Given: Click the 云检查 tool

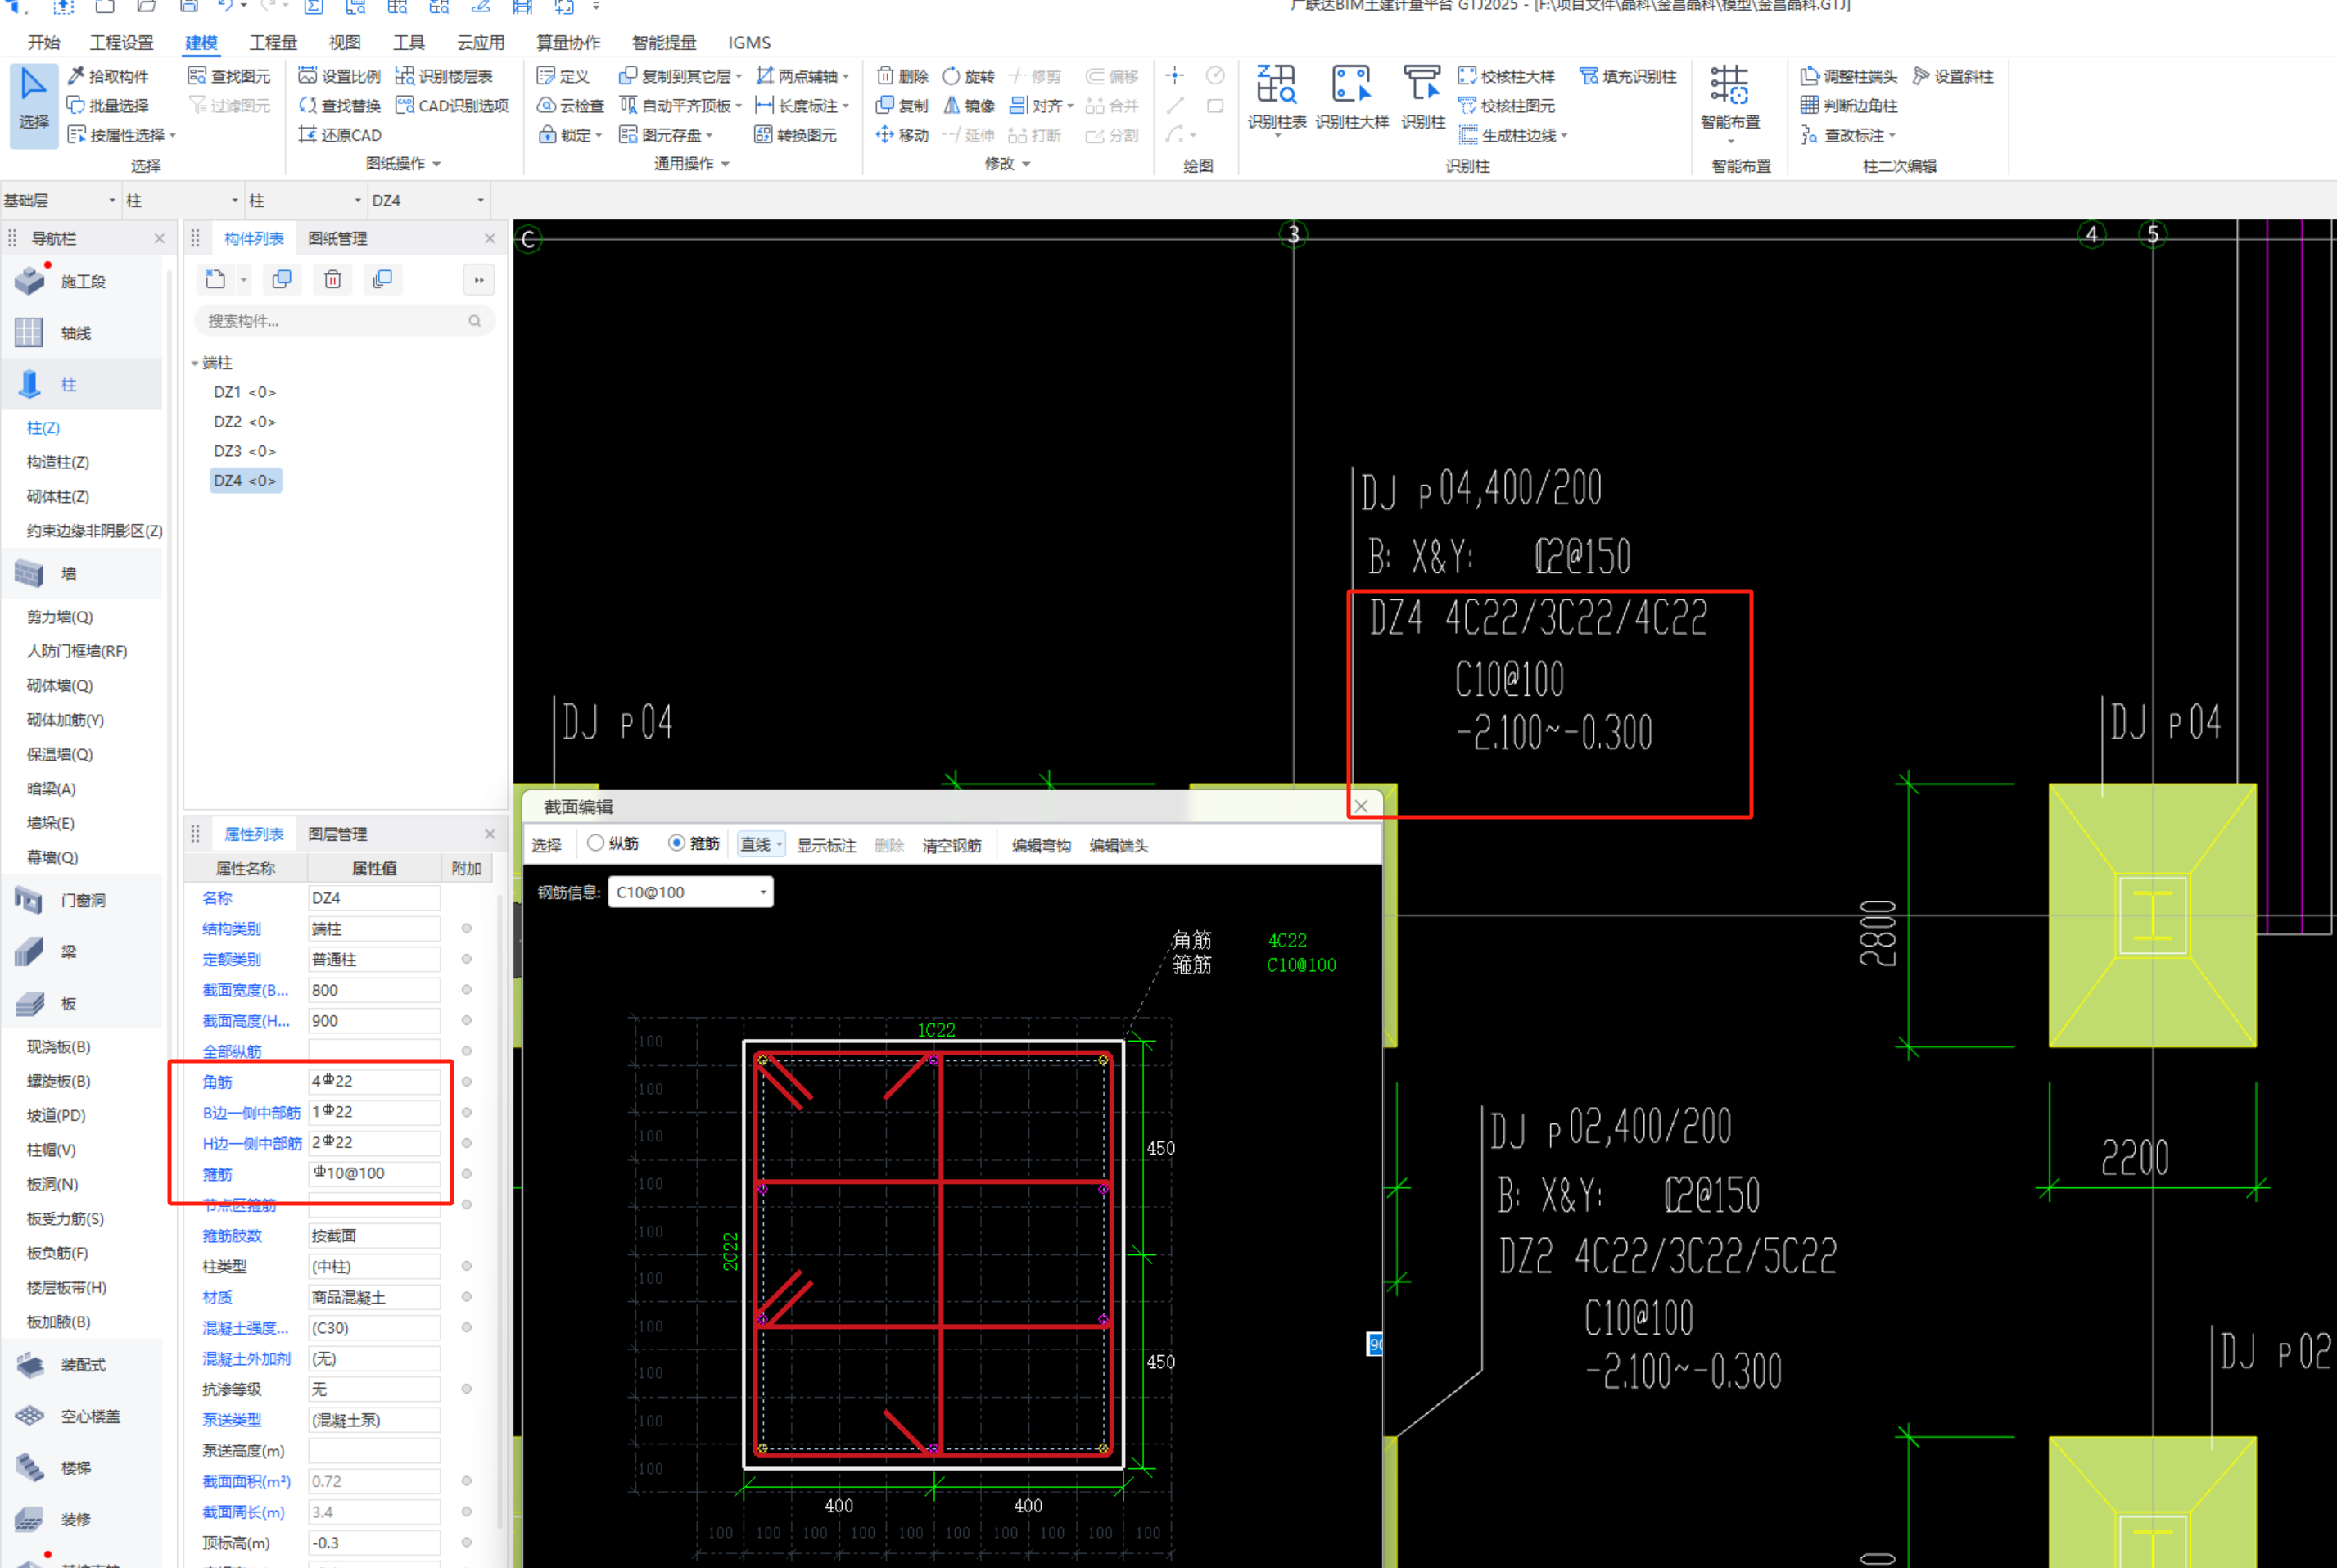Looking at the screenshot, I should click(x=571, y=105).
